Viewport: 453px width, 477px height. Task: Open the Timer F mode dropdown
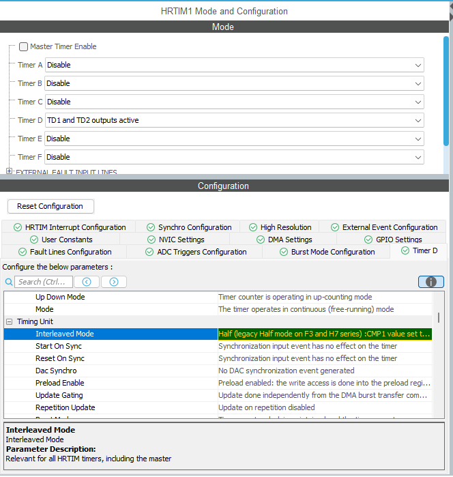(x=234, y=157)
